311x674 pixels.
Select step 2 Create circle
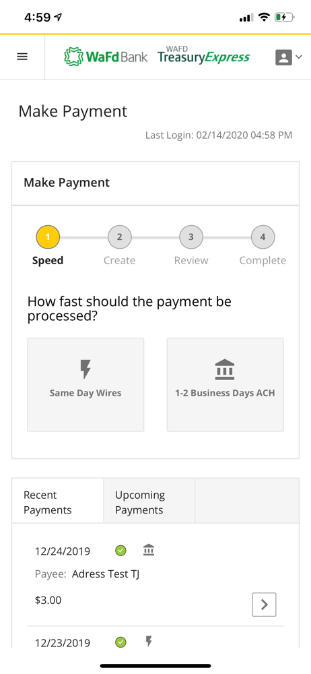[x=119, y=237]
